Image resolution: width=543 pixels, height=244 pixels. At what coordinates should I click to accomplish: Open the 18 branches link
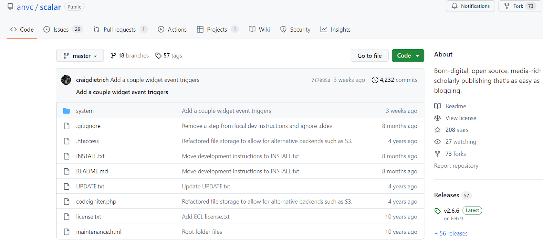pyautogui.click(x=130, y=56)
